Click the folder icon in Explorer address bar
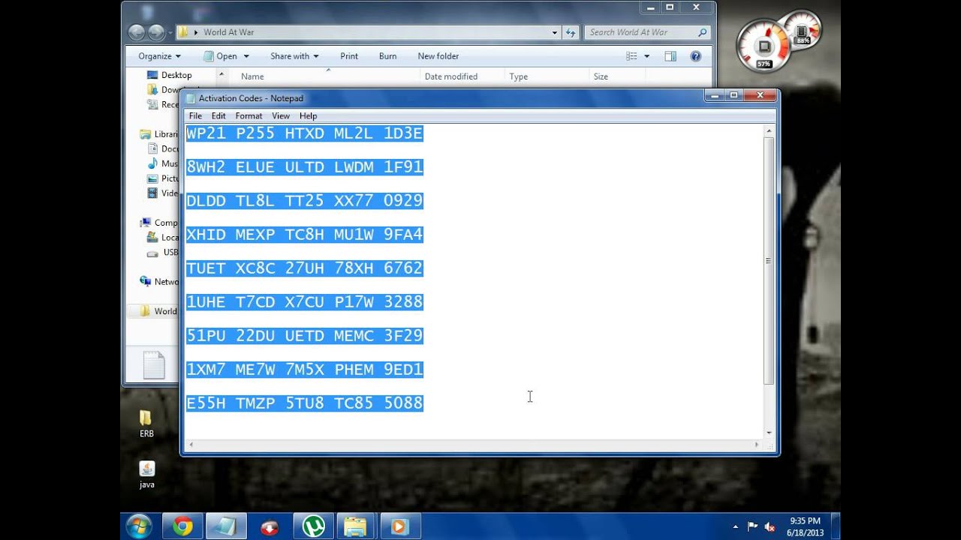 182,32
